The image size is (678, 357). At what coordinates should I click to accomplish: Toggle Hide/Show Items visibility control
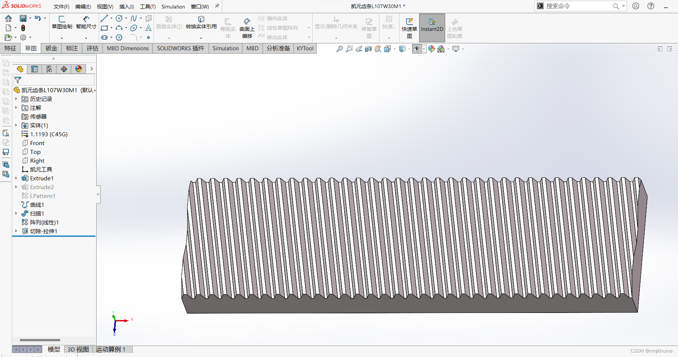click(x=417, y=48)
